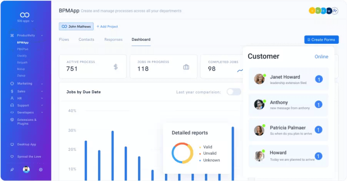Screen dimensions: 347x181
Task: Open Spread the Love link
Action: click(29, 156)
